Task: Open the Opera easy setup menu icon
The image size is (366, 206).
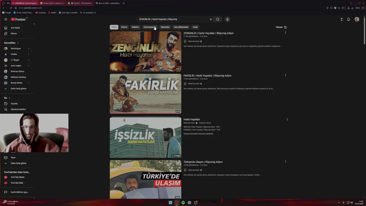Action: 363,8
